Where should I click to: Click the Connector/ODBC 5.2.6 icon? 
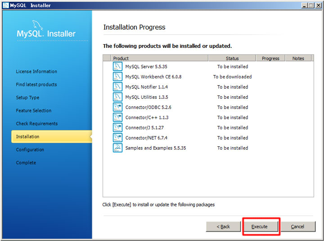(x=117, y=107)
